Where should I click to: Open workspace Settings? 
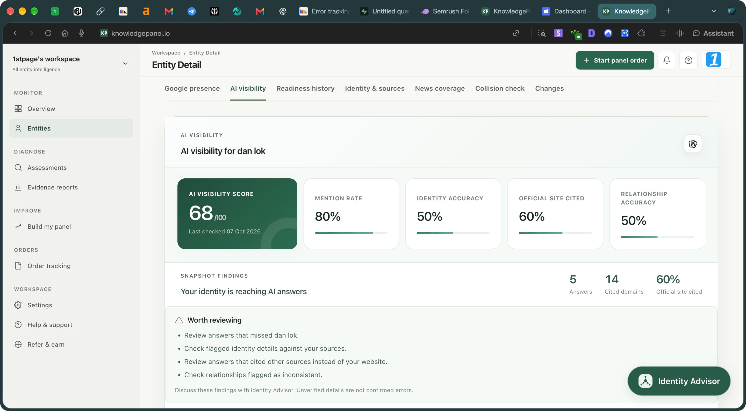click(70, 305)
